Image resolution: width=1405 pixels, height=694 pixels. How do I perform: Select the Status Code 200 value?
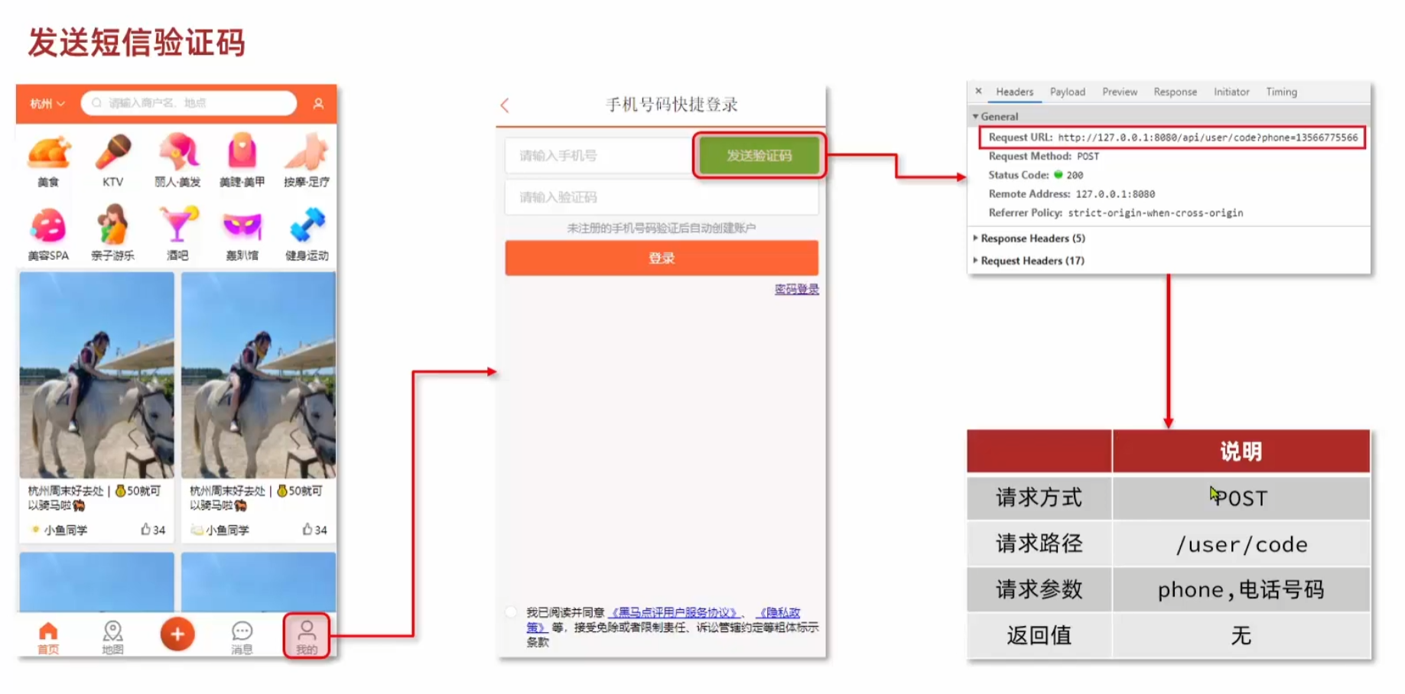coord(1075,175)
